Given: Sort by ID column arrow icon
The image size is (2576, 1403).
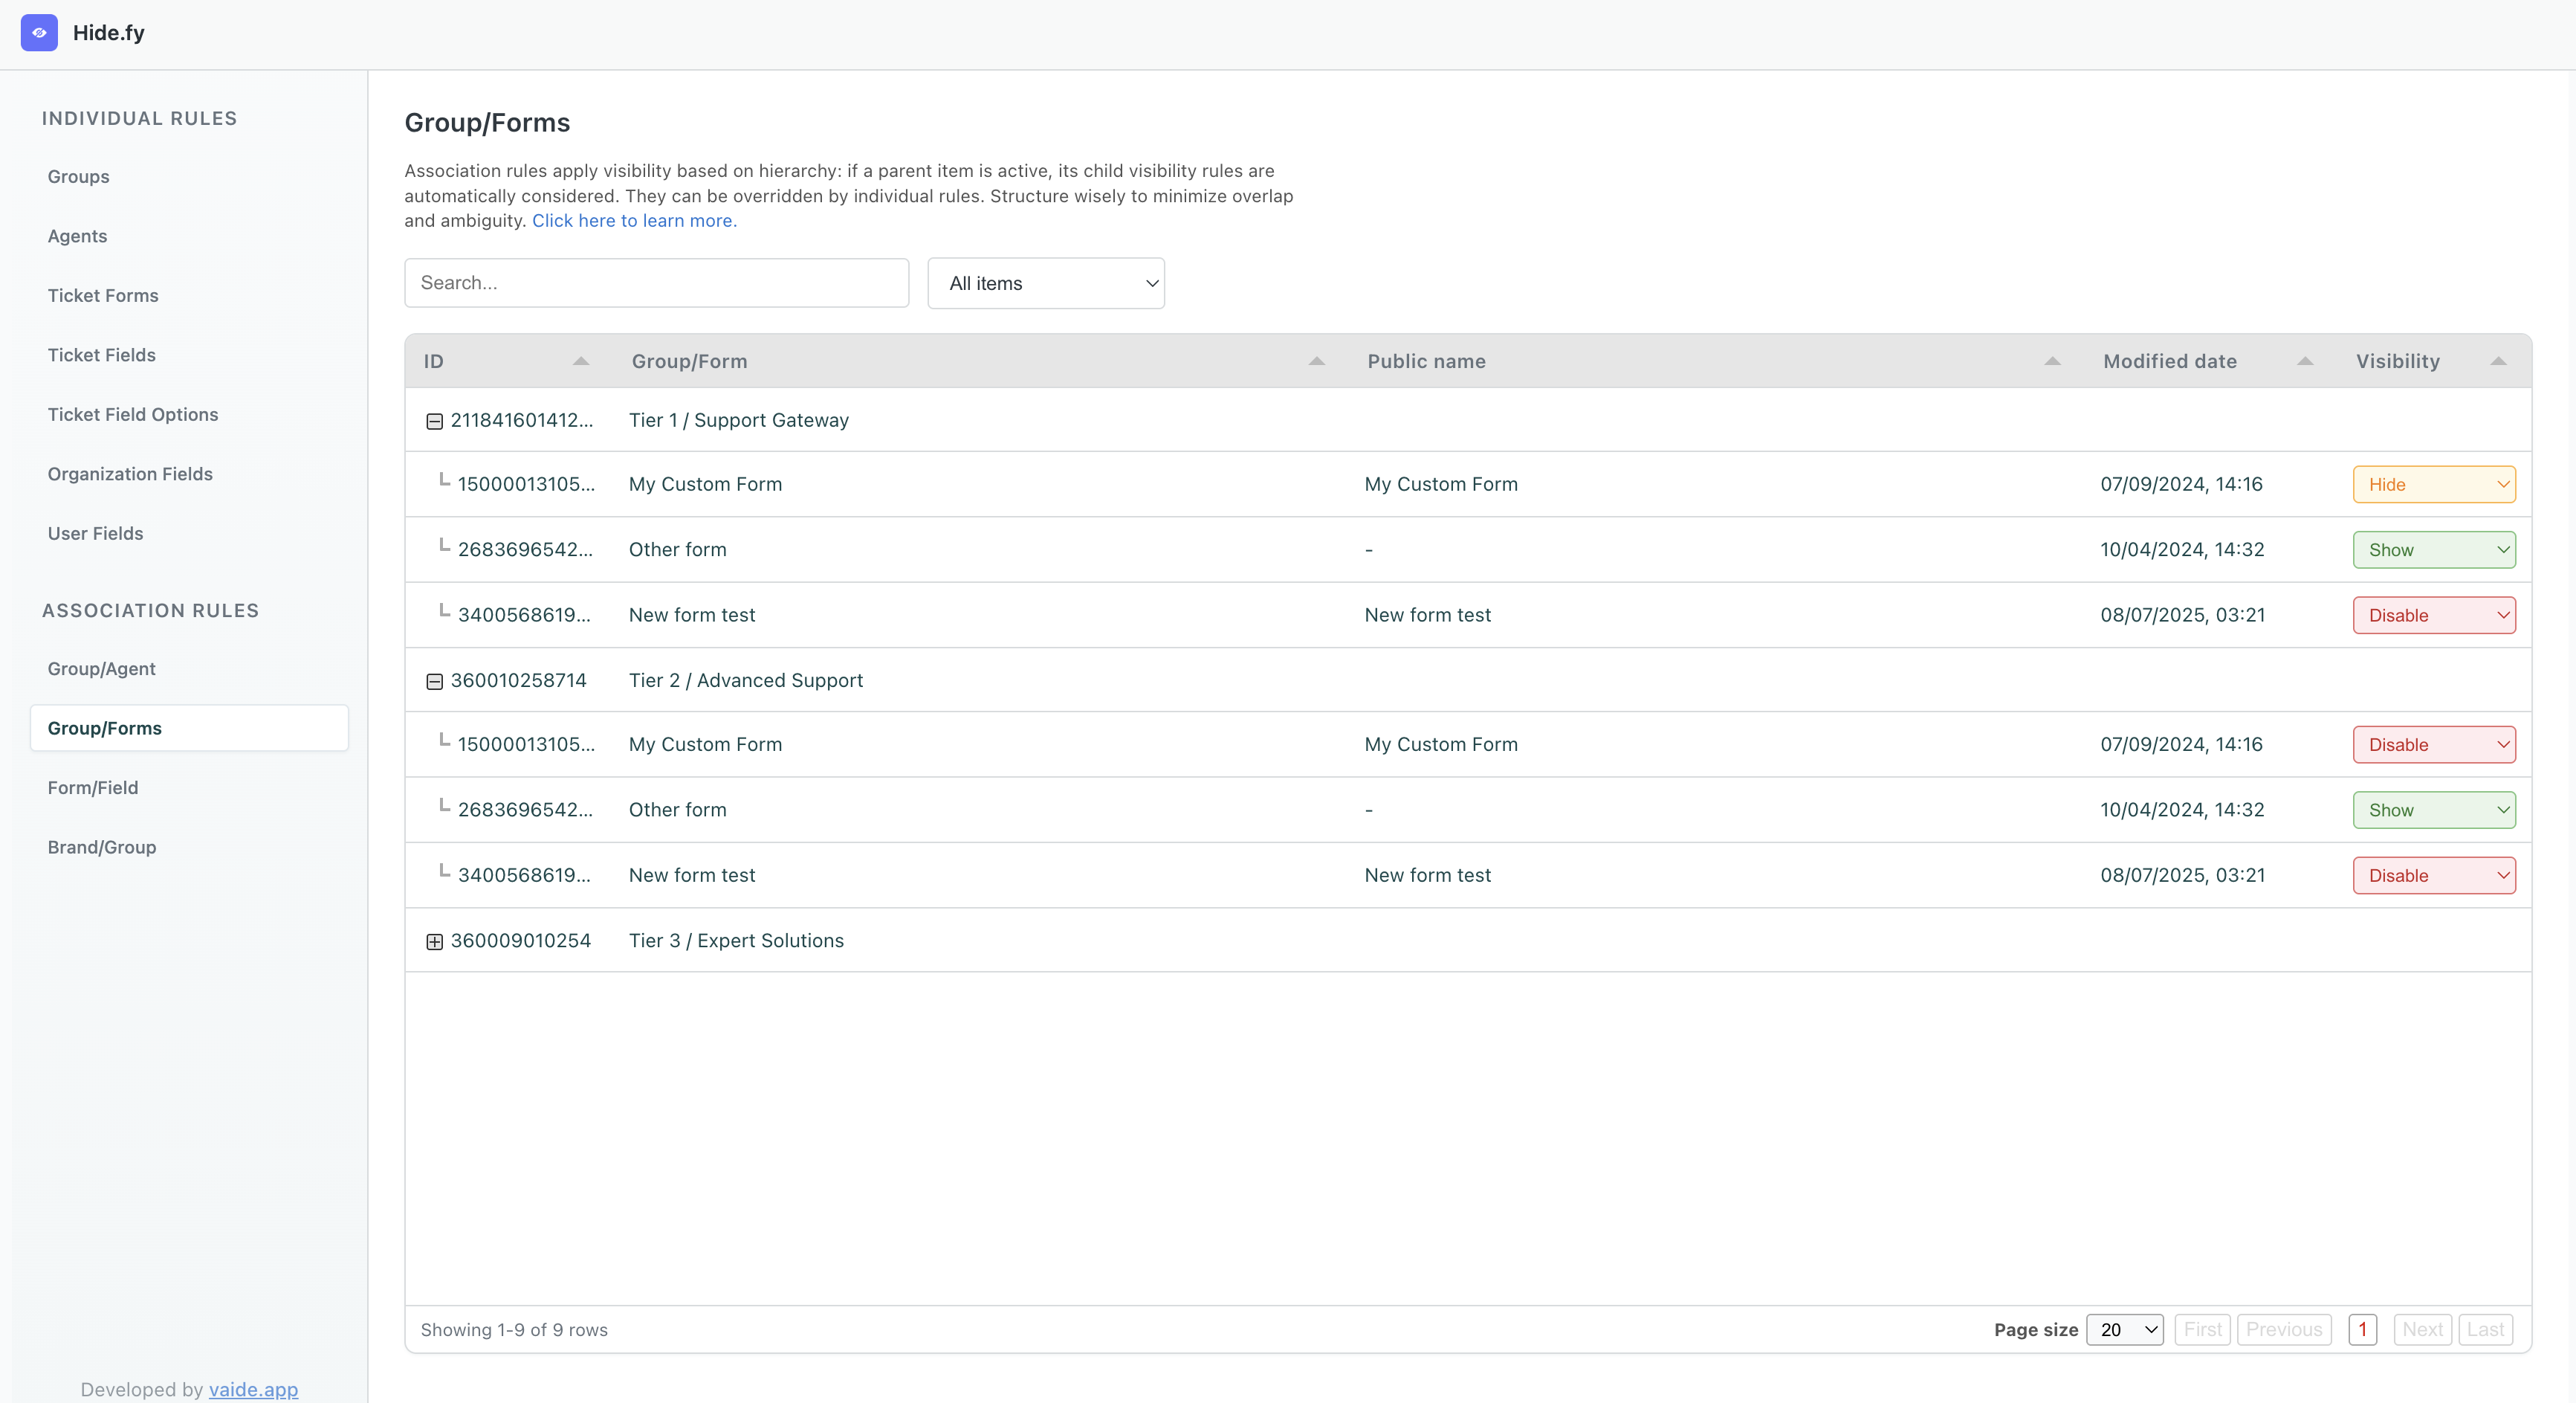Looking at the screenshot, I should coord(581,361).
